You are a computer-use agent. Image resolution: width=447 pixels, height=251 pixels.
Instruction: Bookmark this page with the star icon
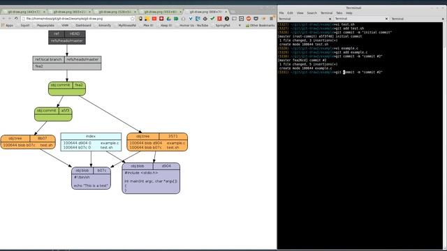(132, 19)
